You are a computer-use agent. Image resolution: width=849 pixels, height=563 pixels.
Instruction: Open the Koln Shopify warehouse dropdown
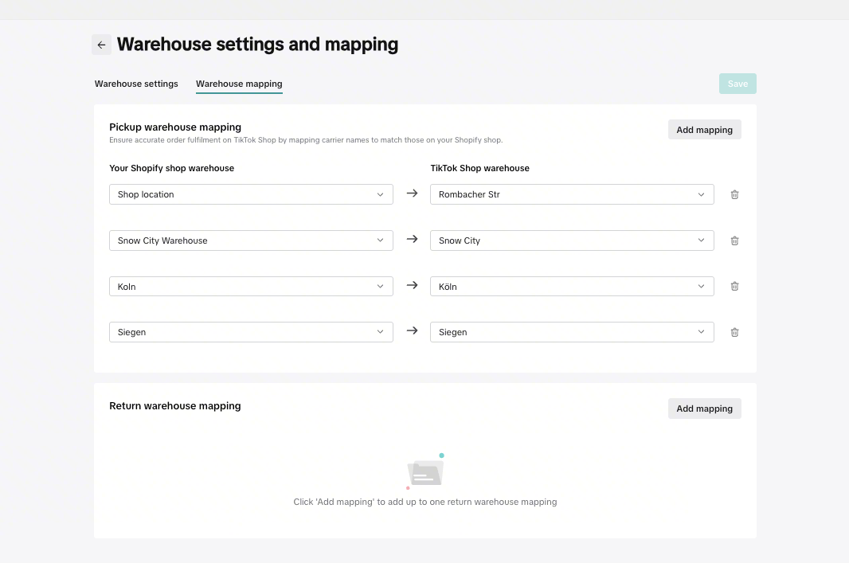click(251, 287)
